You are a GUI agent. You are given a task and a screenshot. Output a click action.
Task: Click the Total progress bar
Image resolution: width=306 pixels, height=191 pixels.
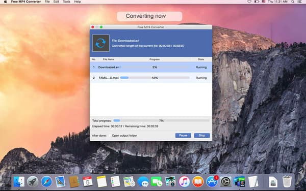[161, 121]
